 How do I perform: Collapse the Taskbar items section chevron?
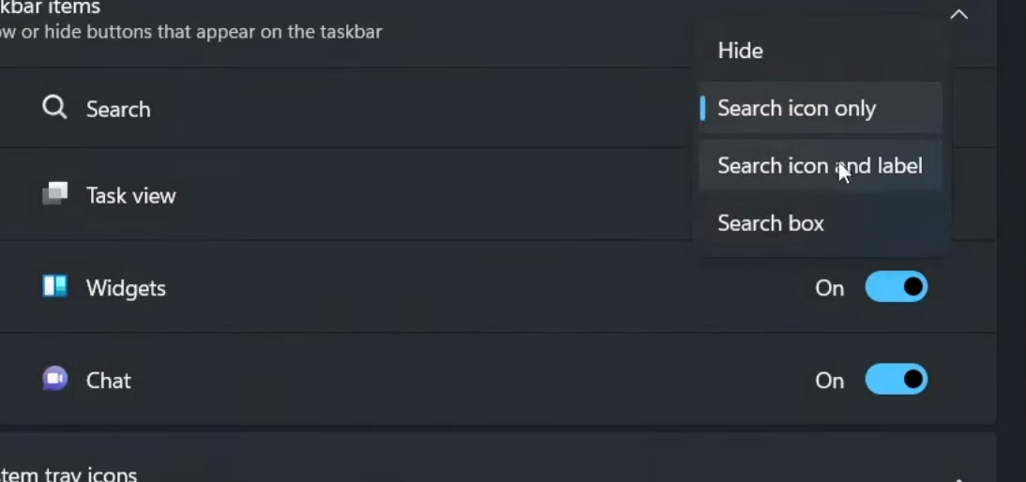958,14
